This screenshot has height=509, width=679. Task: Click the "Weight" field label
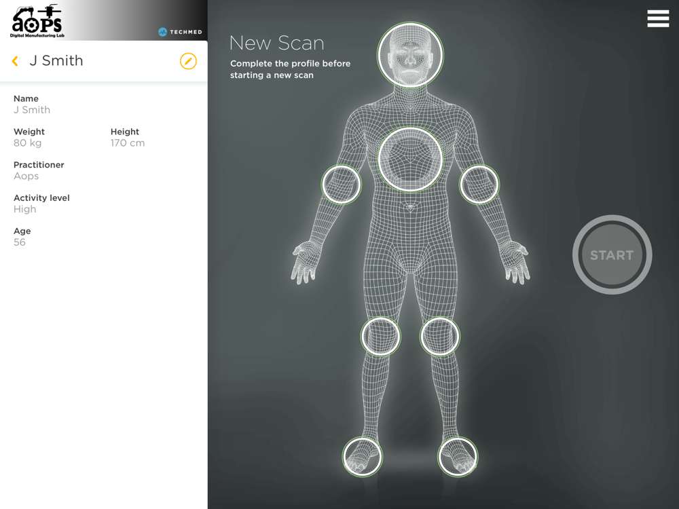[x=29, y=132]
